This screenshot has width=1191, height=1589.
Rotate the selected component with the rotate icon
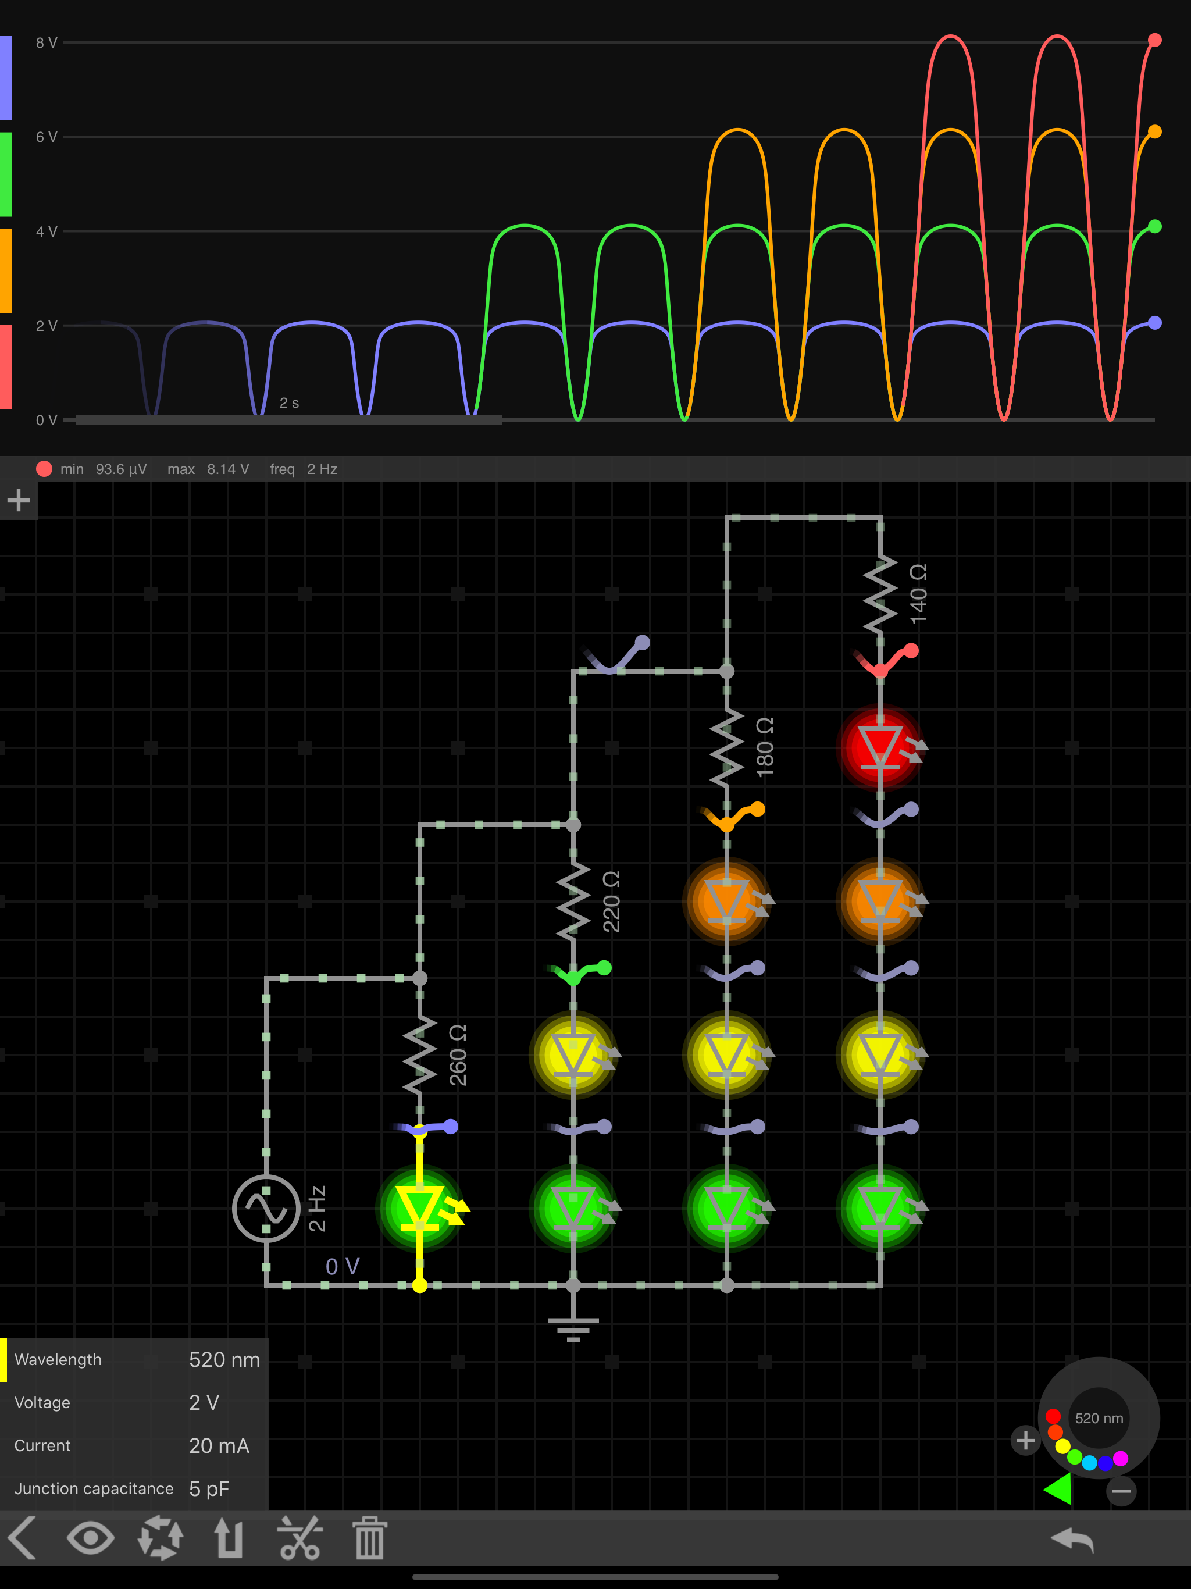pos(160,1538)
